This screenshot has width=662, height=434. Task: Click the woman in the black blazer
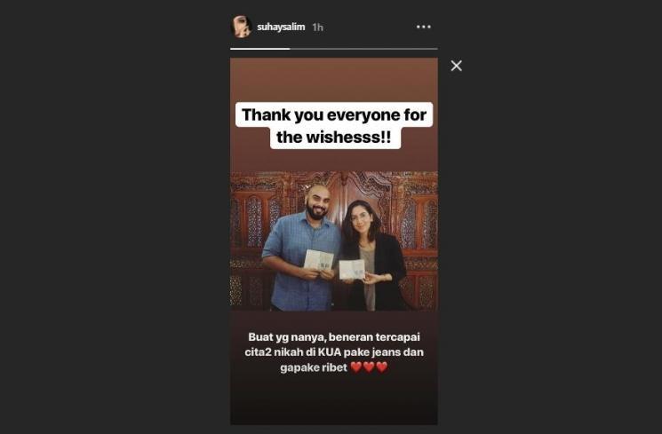coord(371,257)
